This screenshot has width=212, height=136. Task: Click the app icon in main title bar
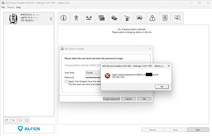pos(3,3)
